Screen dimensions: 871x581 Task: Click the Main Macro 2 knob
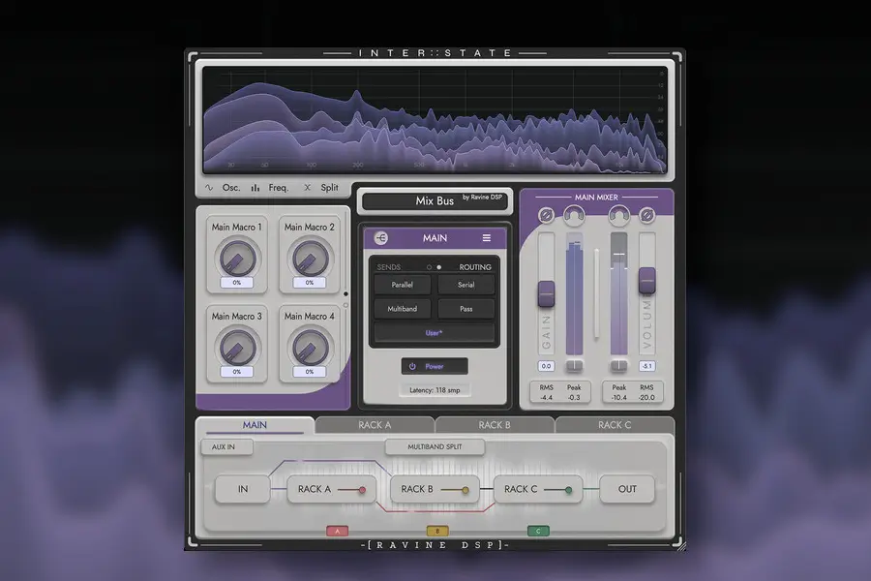click(310, 259)
